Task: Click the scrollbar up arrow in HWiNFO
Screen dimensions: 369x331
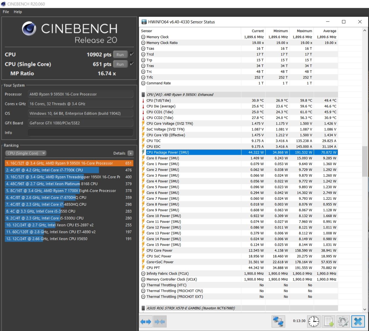Action: (x=365, y=31)
